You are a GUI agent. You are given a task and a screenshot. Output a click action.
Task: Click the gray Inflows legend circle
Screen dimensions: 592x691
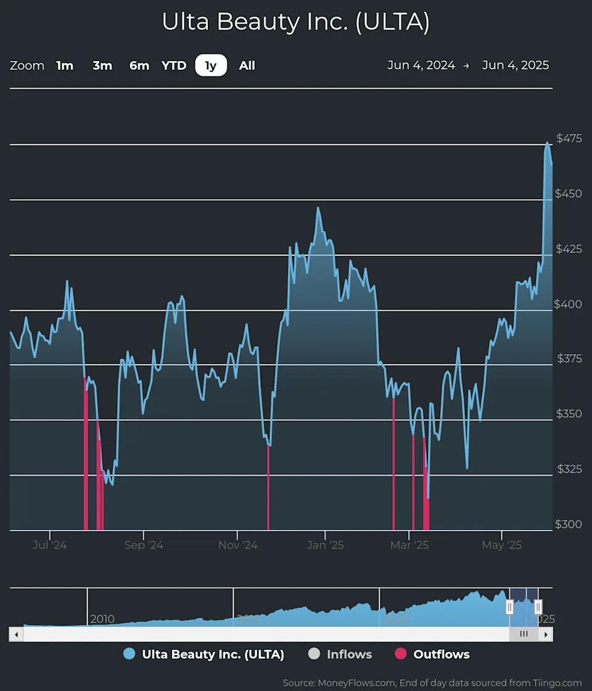point(314,654)
